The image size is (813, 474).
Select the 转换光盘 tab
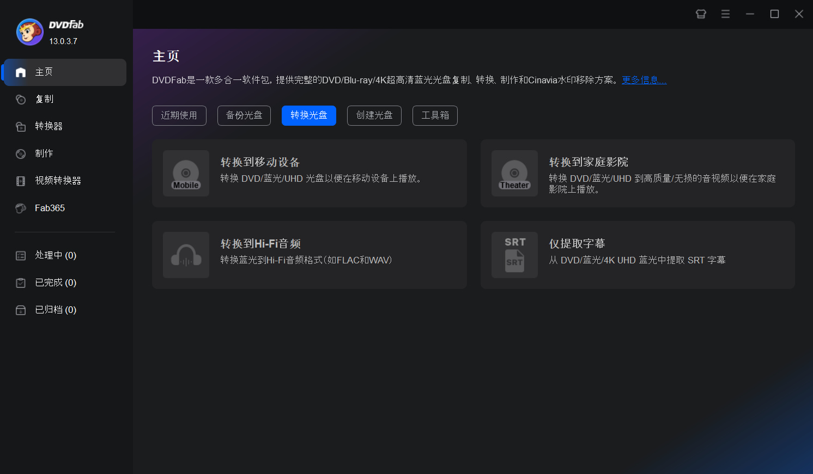[309, 115]
